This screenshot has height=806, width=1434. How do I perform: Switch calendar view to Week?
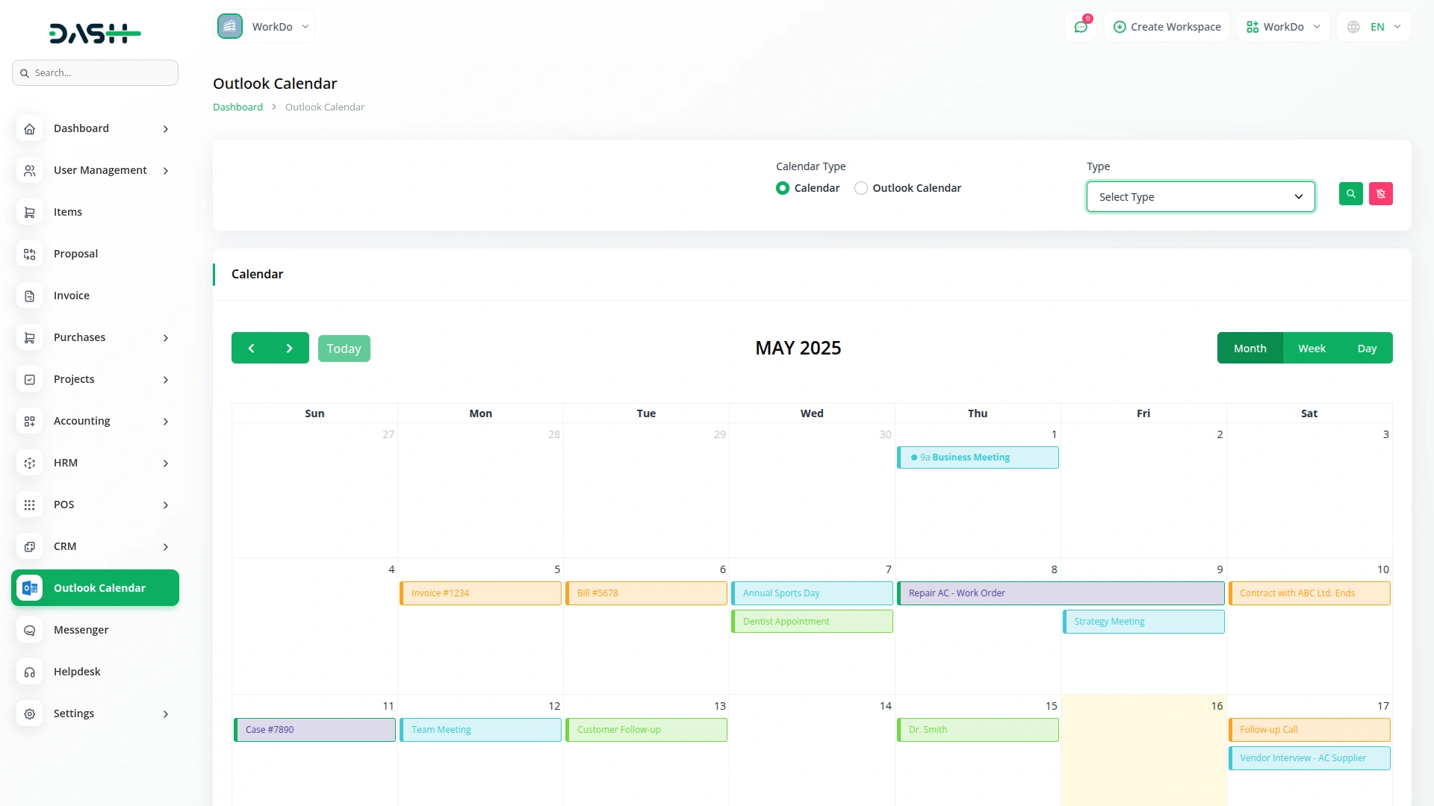1312,348
